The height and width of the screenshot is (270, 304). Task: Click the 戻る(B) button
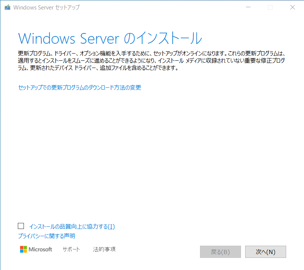(221, 252)
